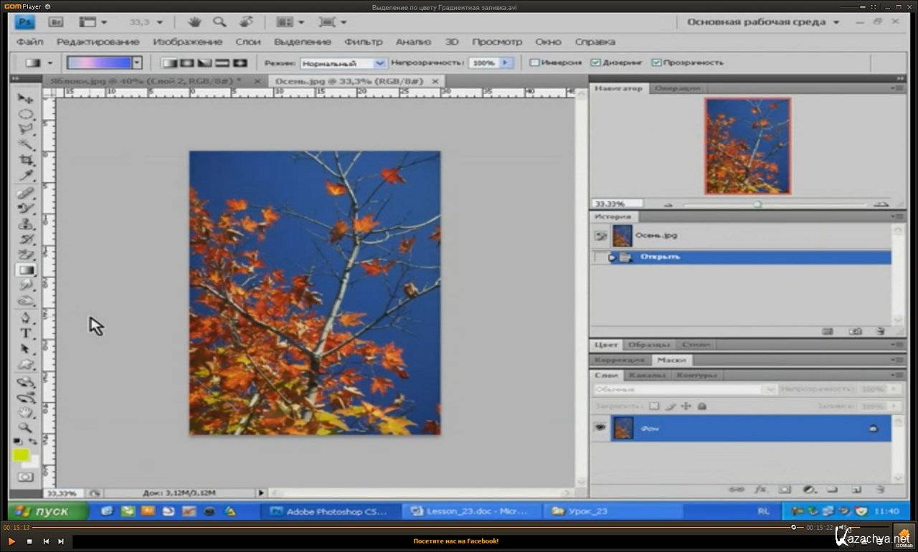Image resolution: width=918 pixels, height=552 pixels.
Task: Select the Hand tool in the toolbox
Action: [x=26, y=412]
